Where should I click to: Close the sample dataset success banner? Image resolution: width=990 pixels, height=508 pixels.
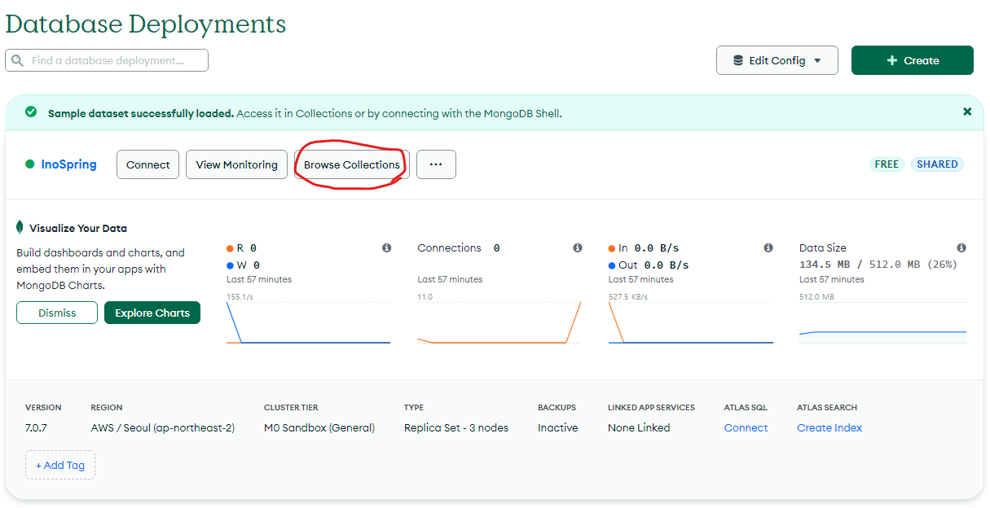point(967,112)
